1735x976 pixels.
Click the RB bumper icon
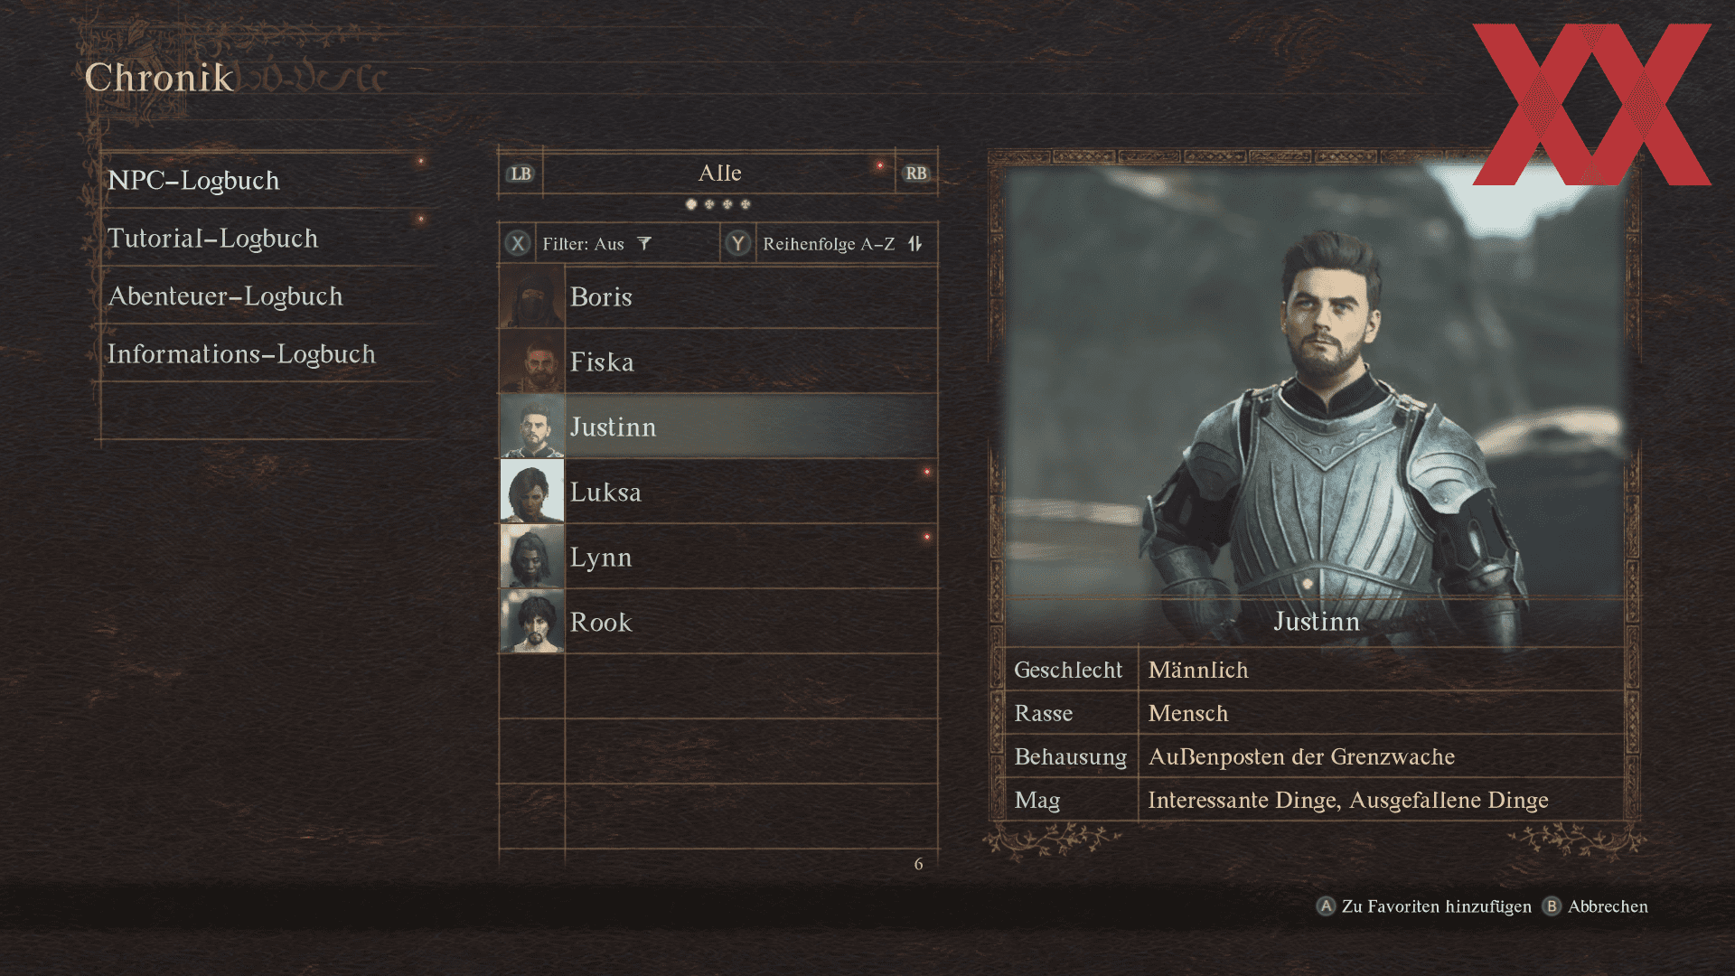(x=916, y=174)
